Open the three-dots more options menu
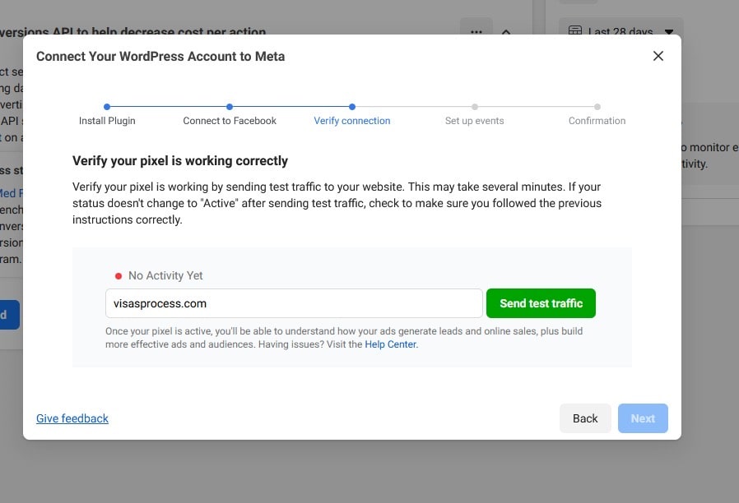Viewport: 739px width, 503px height. [476, 32]
